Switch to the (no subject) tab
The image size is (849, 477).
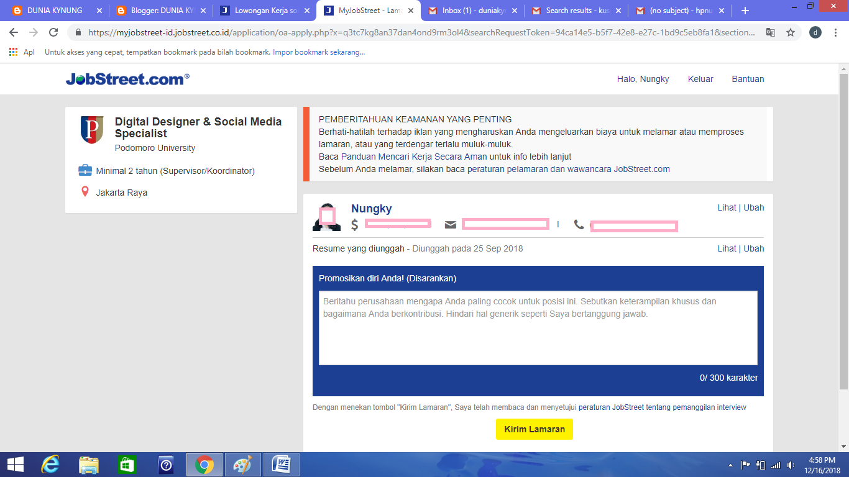[680, 11]
